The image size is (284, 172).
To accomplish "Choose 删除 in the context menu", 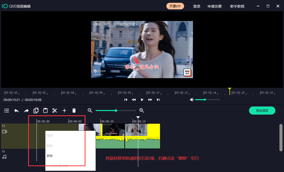I will [x=50, y=156].
